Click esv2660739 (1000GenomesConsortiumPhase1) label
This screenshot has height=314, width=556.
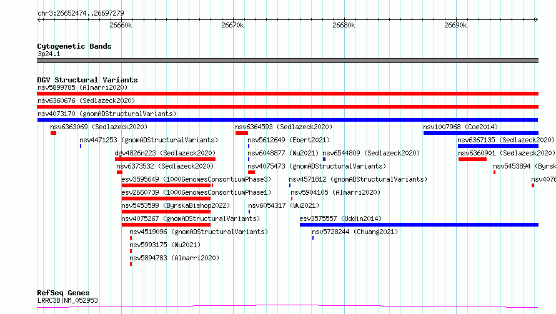click(x=196, y=192)
